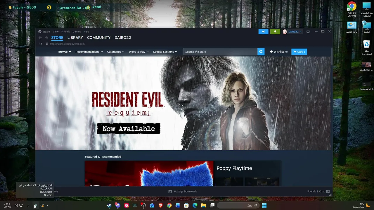Click the microphone in-use tray icon

pyautogui.click(x=35, y=206)
